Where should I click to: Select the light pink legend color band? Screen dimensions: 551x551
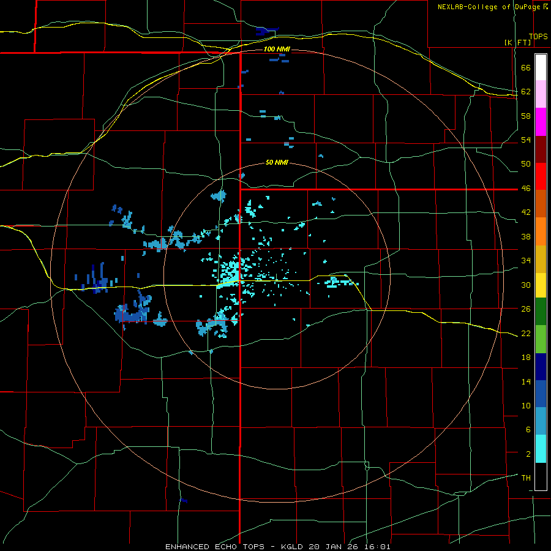(x=541, y=94)
